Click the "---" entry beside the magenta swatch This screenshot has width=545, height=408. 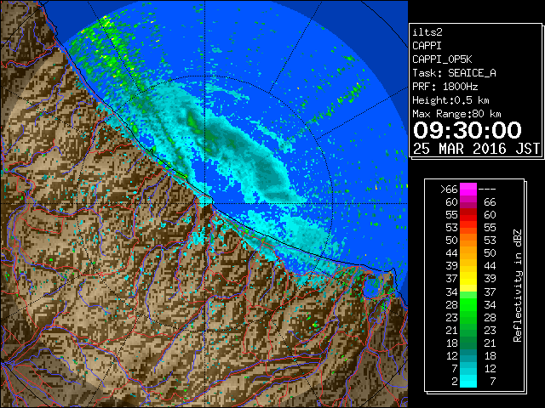coord(487,190)
